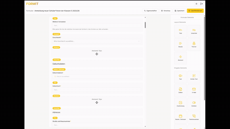
Task: Add the Telefonnummer element
Action: coord(194,118)
